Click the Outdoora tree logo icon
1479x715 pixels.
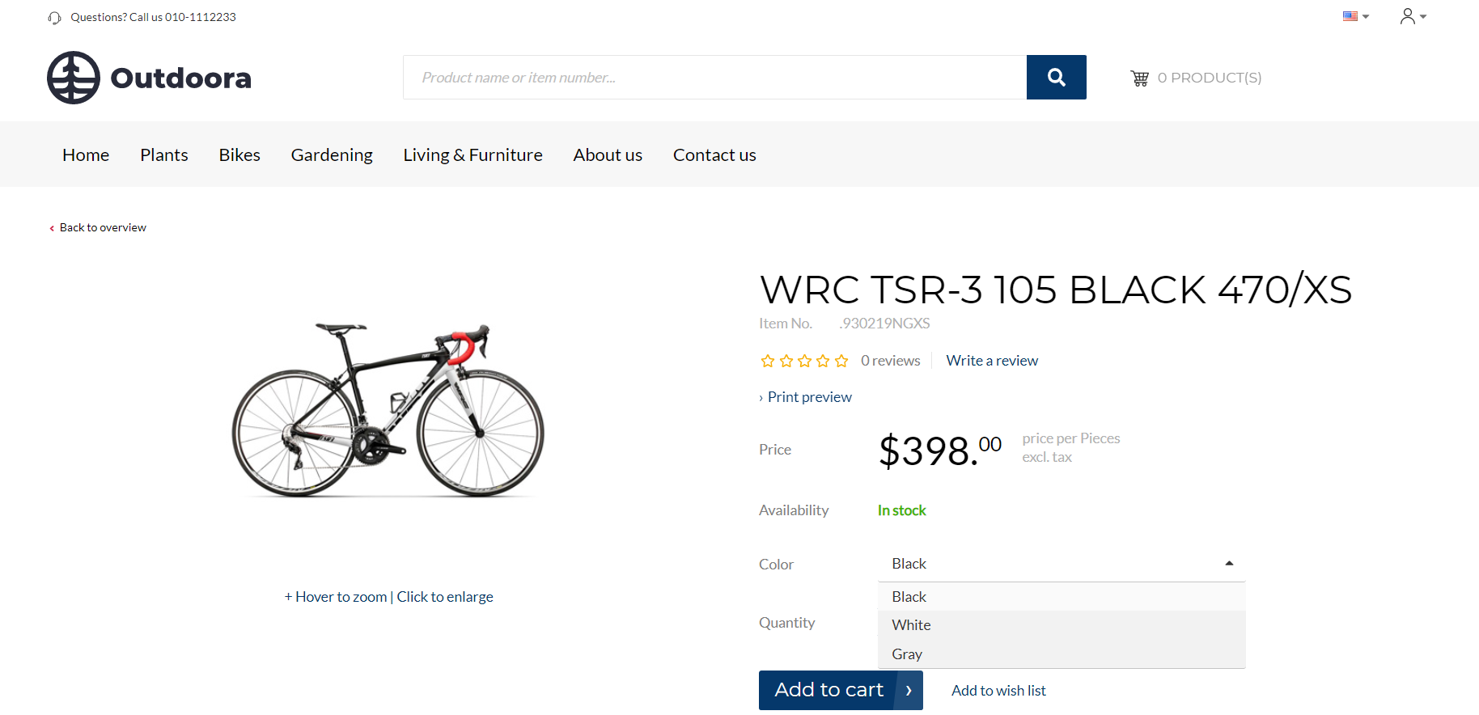click(x=74, y=78)
